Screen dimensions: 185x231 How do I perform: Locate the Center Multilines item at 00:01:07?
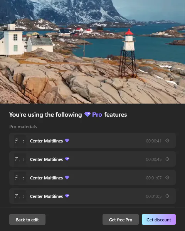(x=92, y=177)
